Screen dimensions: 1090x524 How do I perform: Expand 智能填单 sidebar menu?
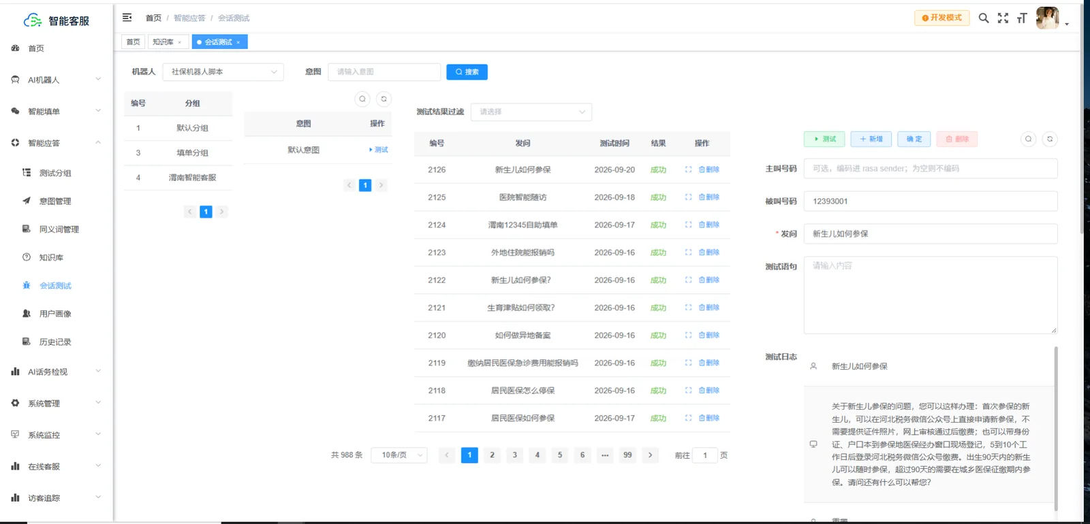point(57,111)
